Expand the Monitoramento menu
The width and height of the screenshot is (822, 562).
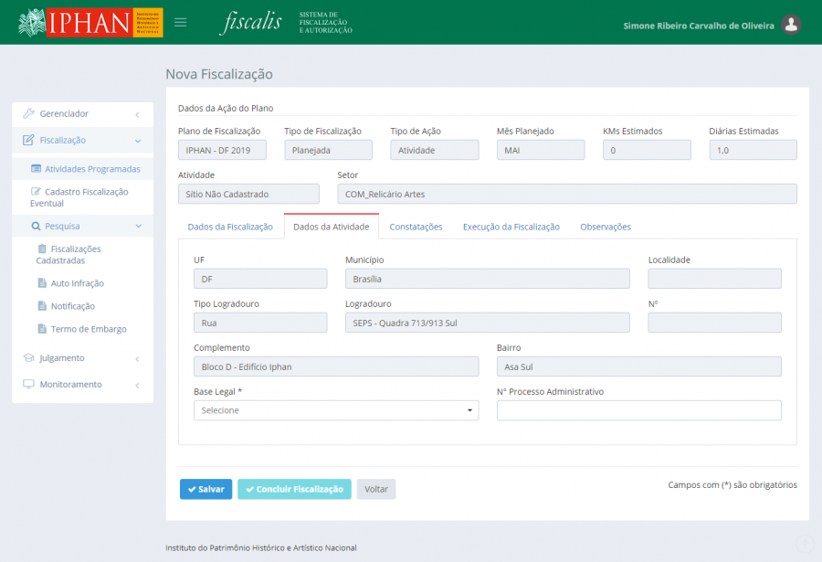click(82, 385)
